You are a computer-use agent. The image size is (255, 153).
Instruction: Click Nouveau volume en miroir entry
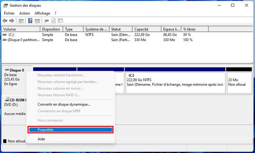(x=60, y=88)
